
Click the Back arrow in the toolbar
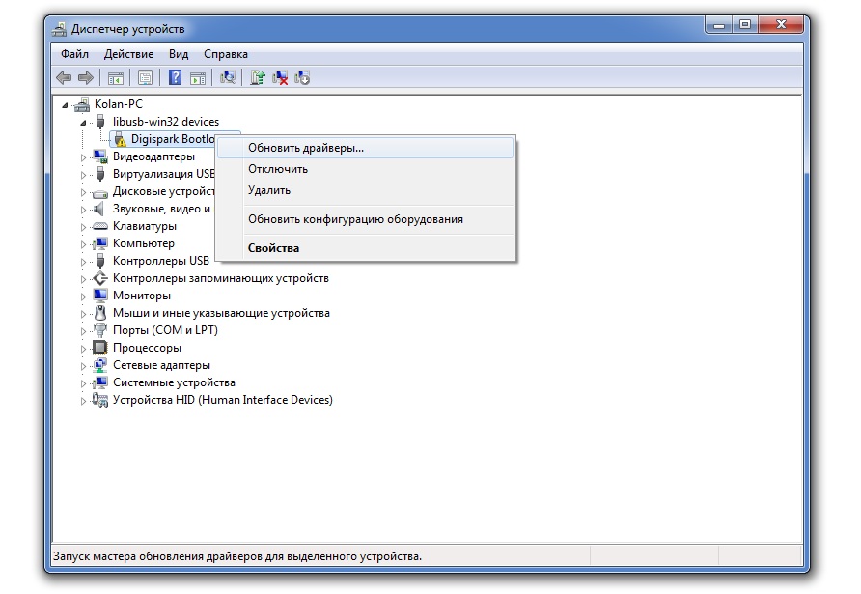[64, 77]
